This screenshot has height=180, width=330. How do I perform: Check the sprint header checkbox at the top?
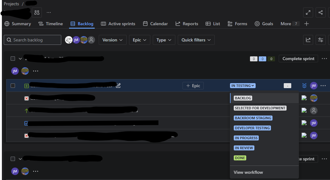(x=13, y=58)
